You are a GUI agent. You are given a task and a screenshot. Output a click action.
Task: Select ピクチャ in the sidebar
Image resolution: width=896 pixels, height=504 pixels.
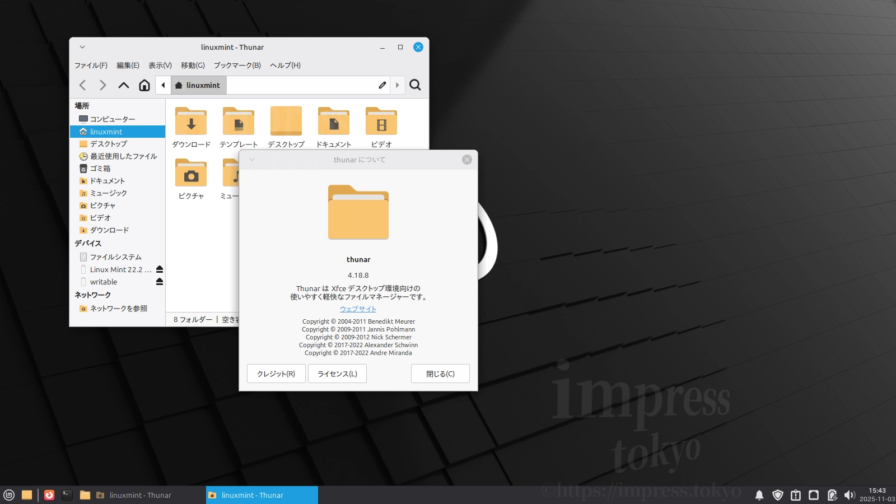118,206
